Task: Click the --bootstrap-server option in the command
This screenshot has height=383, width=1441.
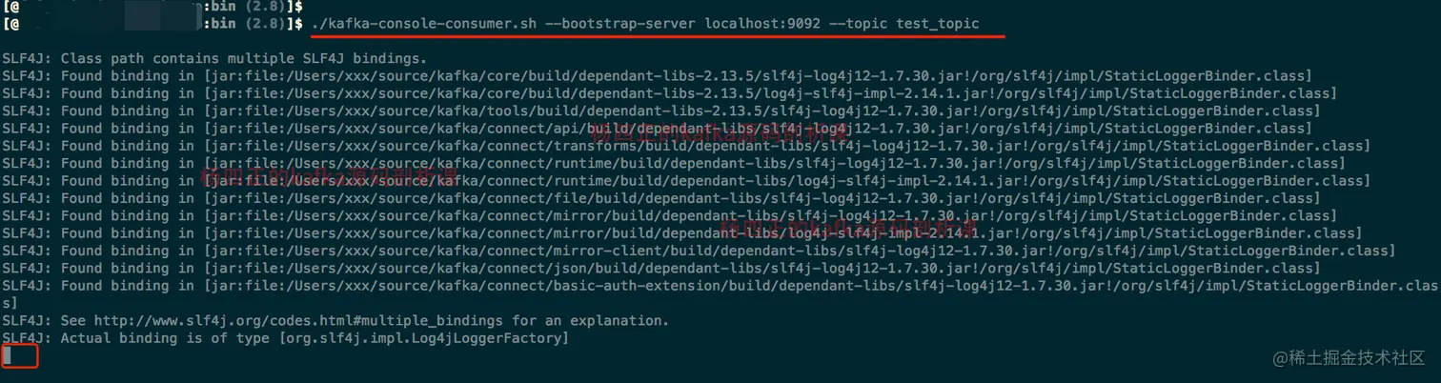Action: (621, 23)
